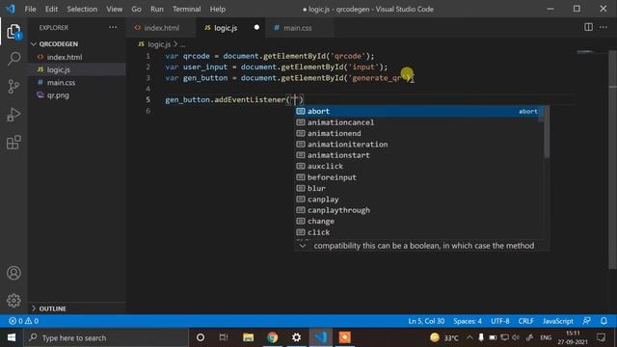This screenshot has width=617, height=347.
Task: Open the Accounts menu icon
Action: (x=13, y=273)
